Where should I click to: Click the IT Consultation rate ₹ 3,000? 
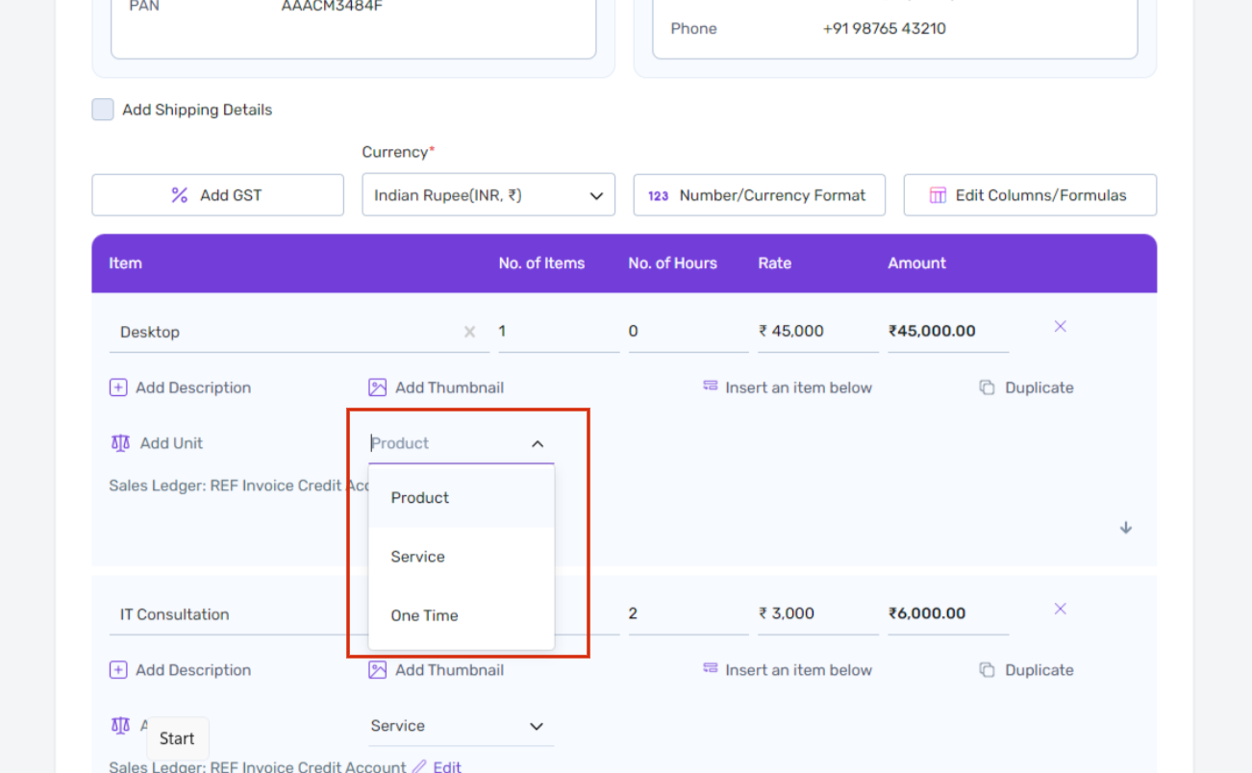click(818, 614)
